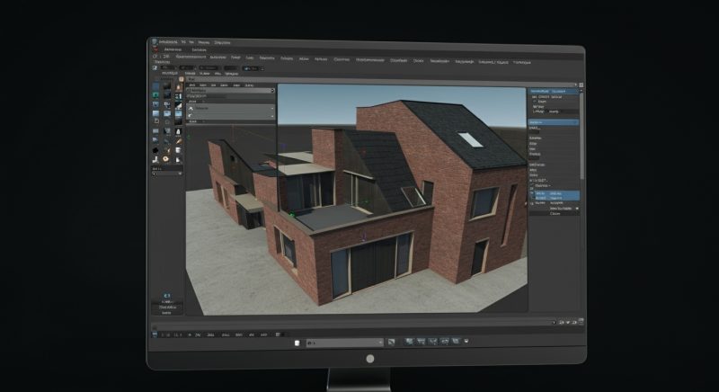Click the icon in the first gray row of the center panel
The image size is (719, 392).
191,108
